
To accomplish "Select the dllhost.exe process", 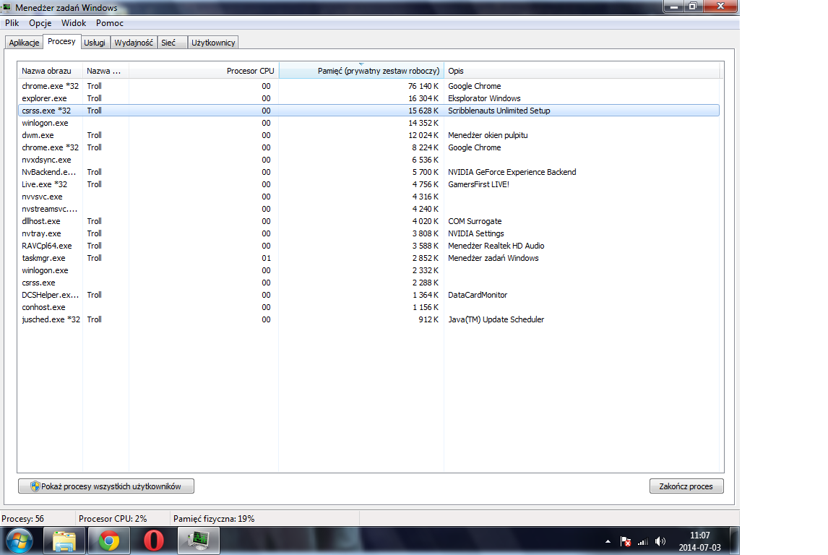I will point(368,221).
